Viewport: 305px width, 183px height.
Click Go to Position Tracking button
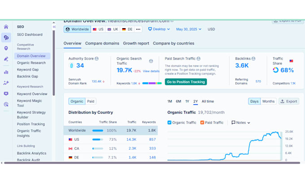coord(186,82)
